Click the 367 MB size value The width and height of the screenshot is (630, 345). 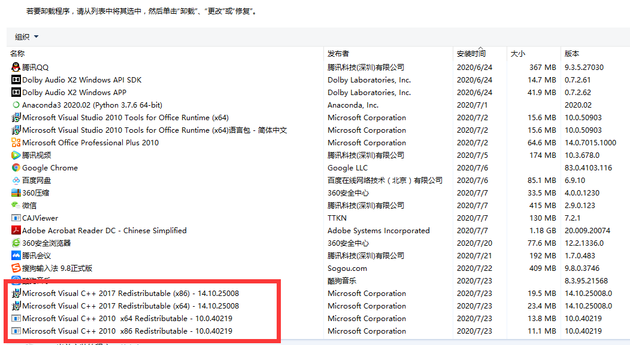543,68
